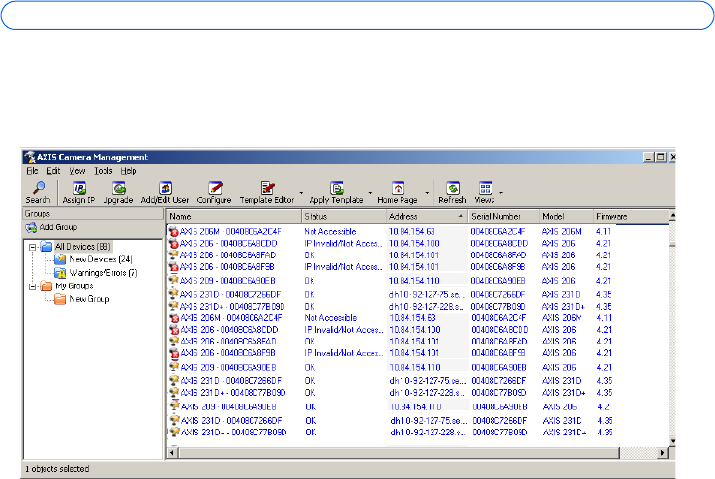Open the Apply Template dropdown arrow
Viewport: 715px width, 479px height.
[370, 192]
